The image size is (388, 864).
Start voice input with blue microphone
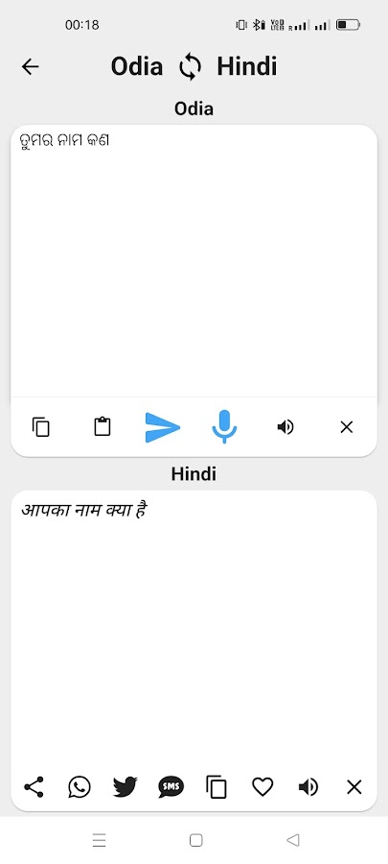(x=224, y=427)
